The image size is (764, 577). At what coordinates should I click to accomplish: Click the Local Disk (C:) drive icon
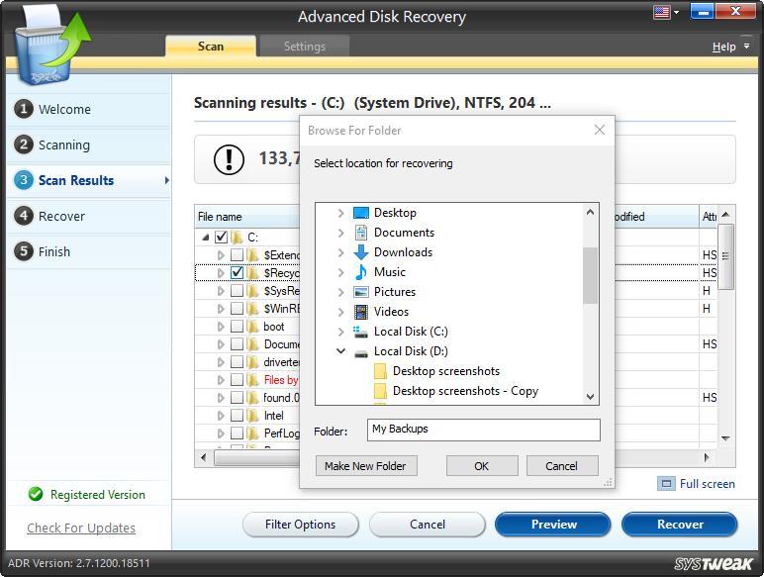tap(361, 332)
